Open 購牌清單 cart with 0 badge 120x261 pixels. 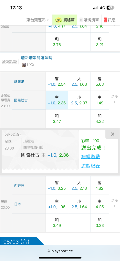89,20
